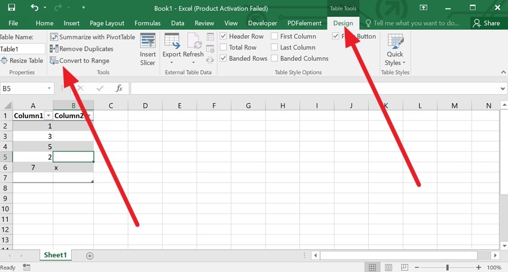
Task: Click the Insert Function fx icon
Action: tap(119, 88)
